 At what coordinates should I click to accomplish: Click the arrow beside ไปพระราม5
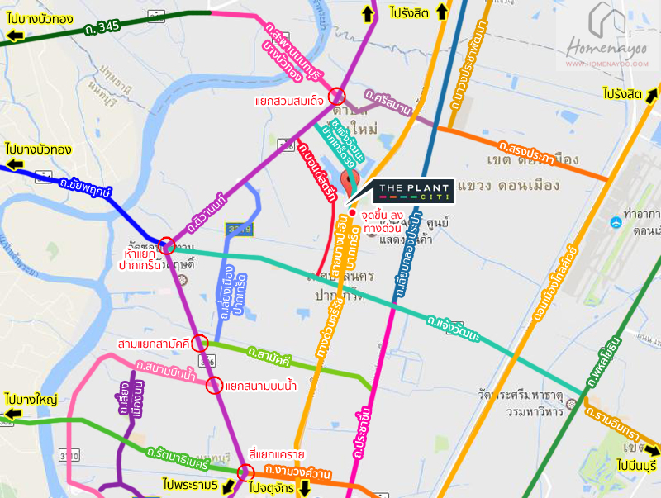click(x=228, y=486)
